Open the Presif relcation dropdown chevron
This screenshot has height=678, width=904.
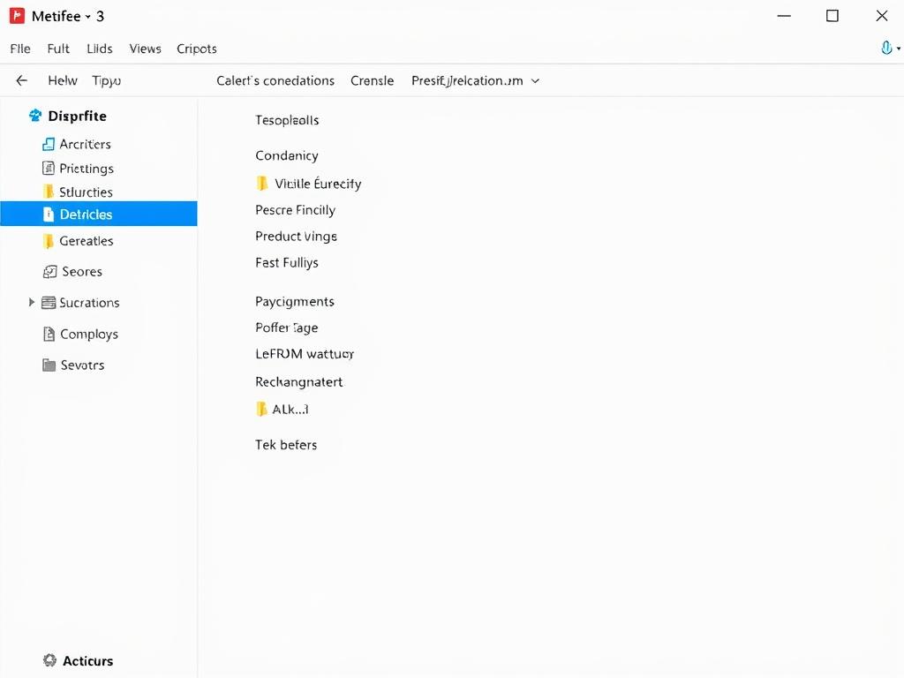(535, 81)
